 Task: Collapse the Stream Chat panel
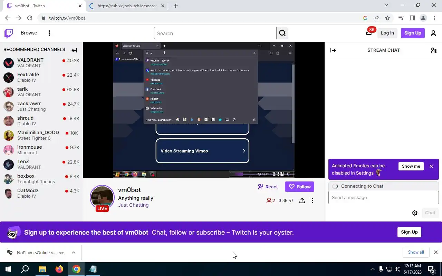(333, 50)
